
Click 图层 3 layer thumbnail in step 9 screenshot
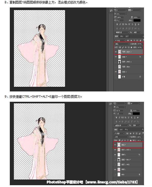pyautogui.click(x=119, y=145)
